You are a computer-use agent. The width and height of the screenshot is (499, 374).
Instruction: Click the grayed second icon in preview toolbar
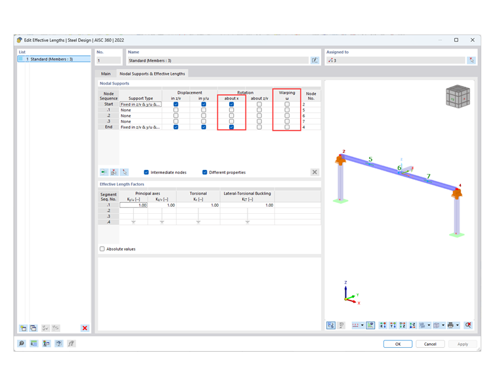pos(341,325)
